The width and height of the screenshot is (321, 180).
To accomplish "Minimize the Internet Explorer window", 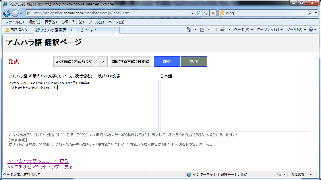I will coord(294,3).
